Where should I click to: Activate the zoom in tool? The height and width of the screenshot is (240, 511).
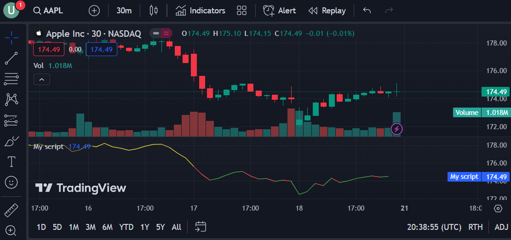[x=11, y=230]
